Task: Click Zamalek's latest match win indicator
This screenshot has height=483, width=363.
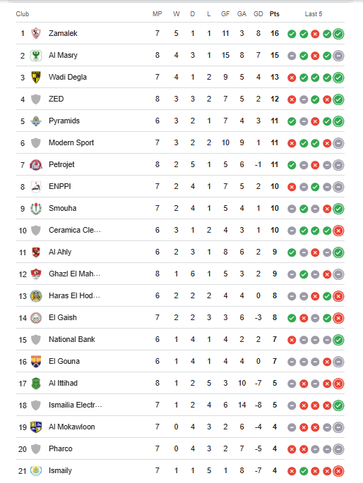Action: tap(338, 34)
